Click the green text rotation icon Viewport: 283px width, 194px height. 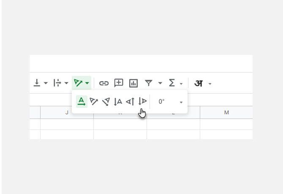(x=78, y=83)
